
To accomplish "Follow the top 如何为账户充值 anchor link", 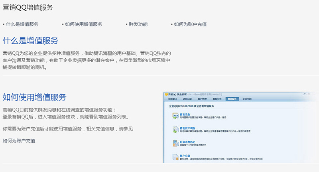I will pyautogui.click(x=190, y=24).
